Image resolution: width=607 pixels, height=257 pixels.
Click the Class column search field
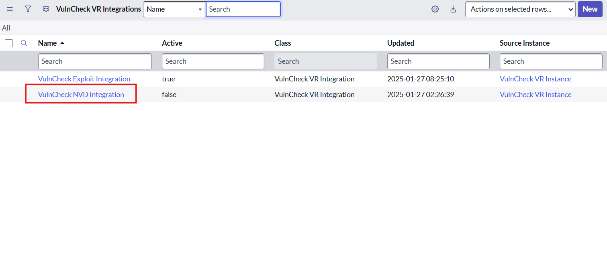pos(326,61)
